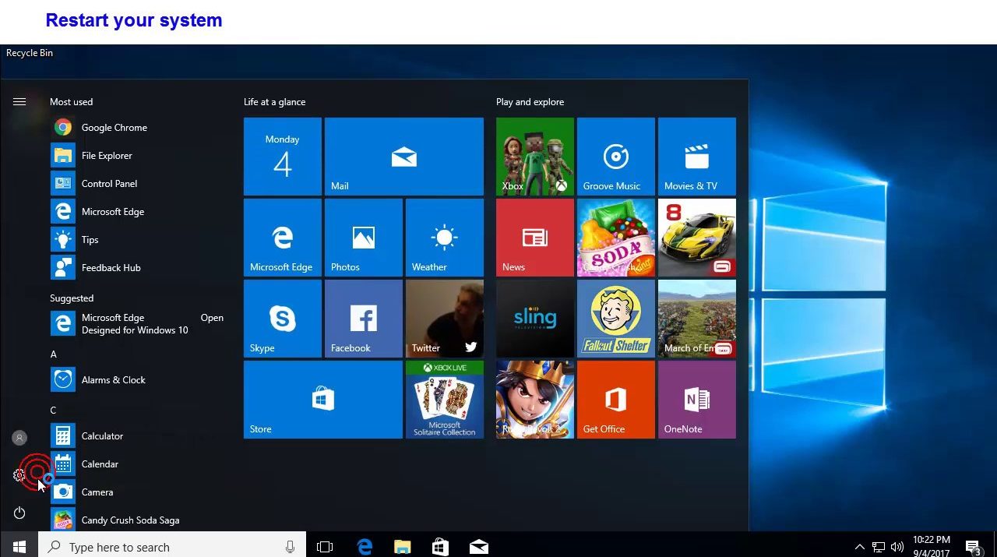Open the Get Office tile

[x=615, y=400]
